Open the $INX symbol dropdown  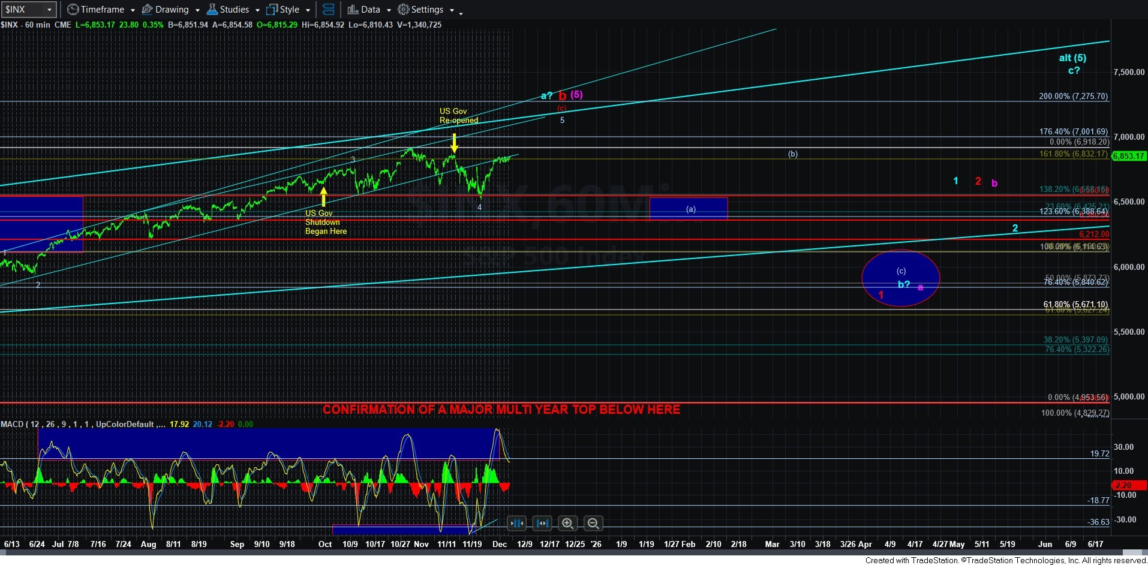point(49,10)
